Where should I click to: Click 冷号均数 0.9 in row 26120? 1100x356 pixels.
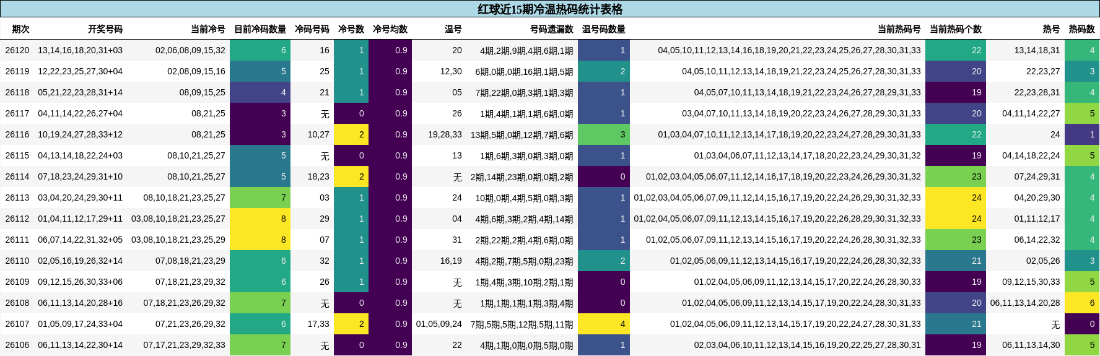coord(390,50)
